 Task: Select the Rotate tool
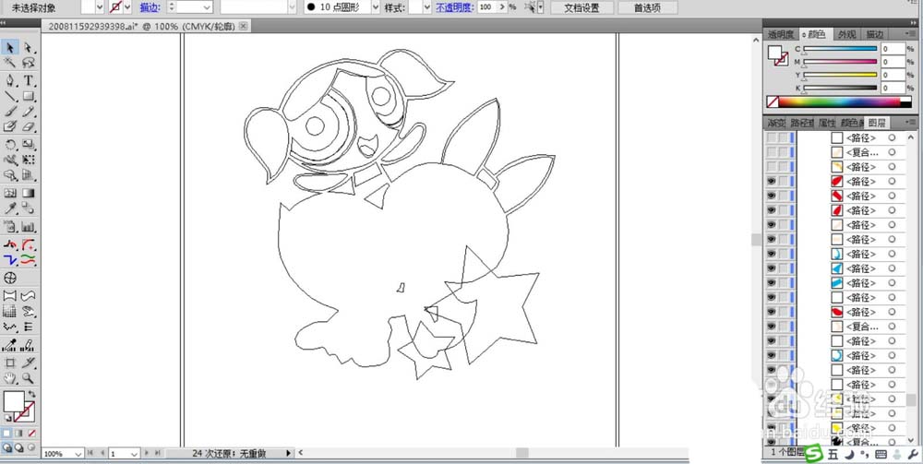[x=10, y=144]
